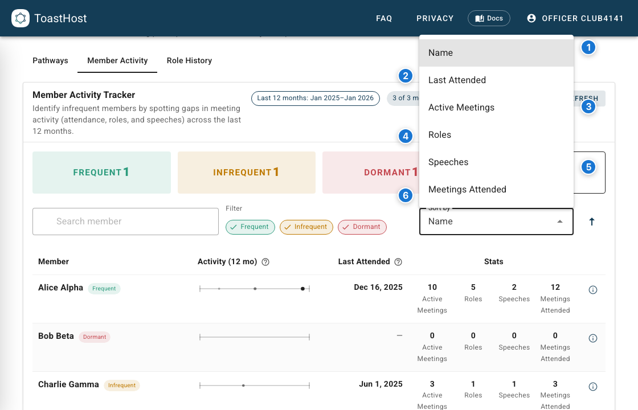Select Last Attended from the sort menu
This screenshot has width=638, height=410.
tap(457, 80)
